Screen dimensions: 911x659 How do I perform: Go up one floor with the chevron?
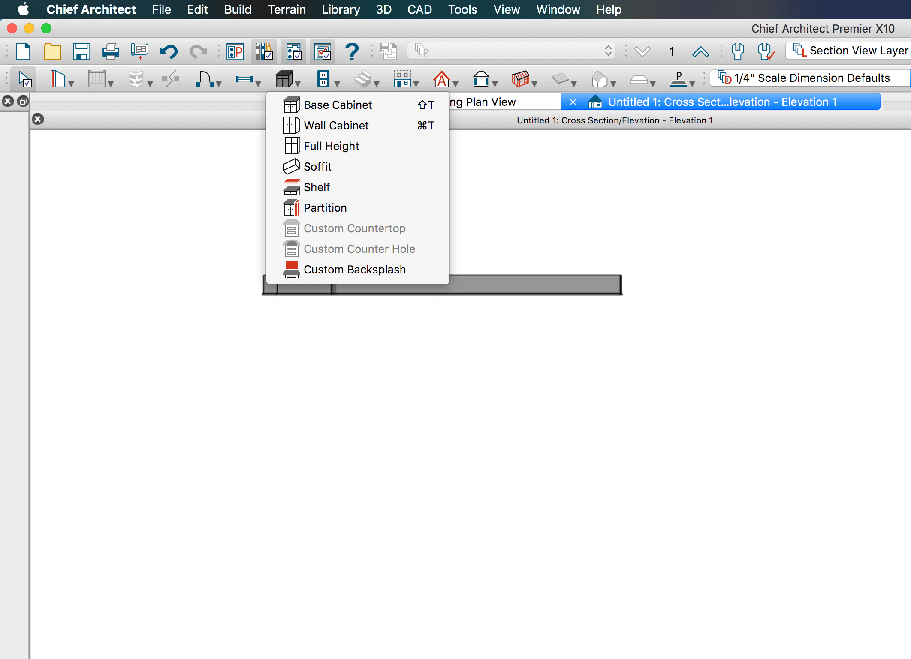tap(700, 51)
